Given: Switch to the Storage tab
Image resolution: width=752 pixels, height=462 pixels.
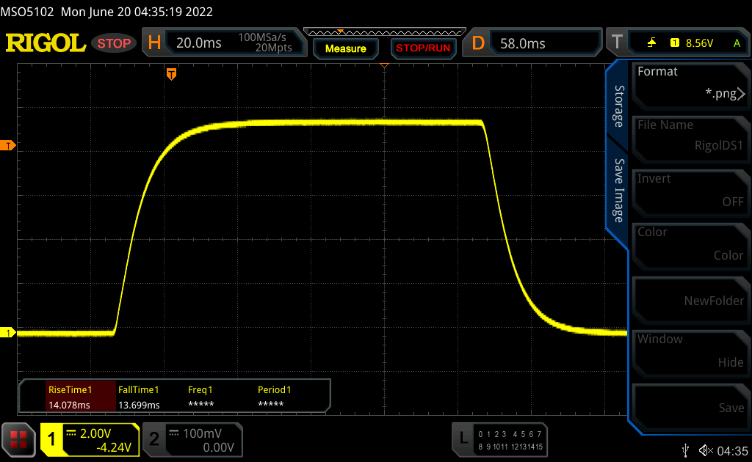Looking at the screenshot, I should click(618, 106).
